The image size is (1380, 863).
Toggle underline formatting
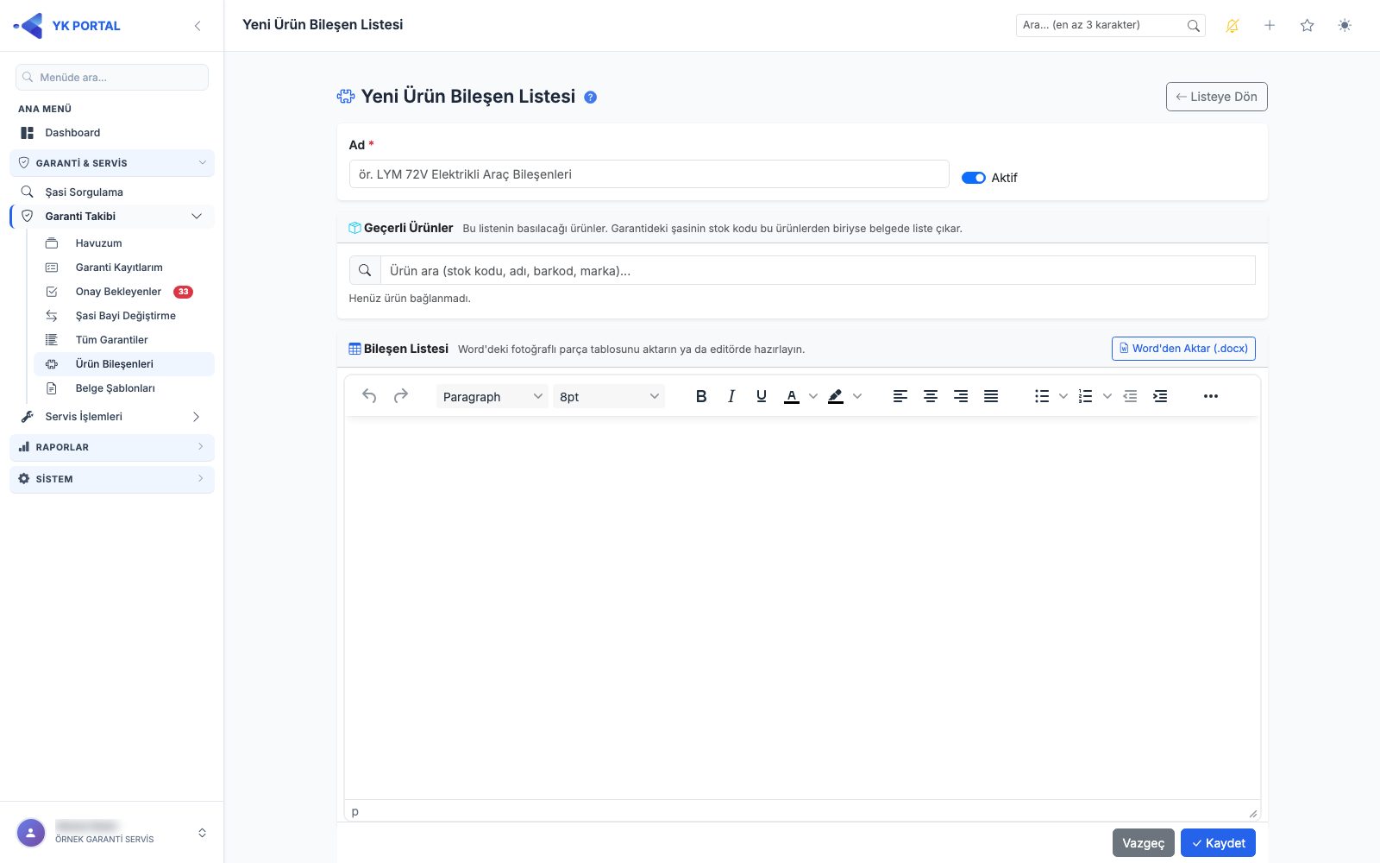click(762, 396)
